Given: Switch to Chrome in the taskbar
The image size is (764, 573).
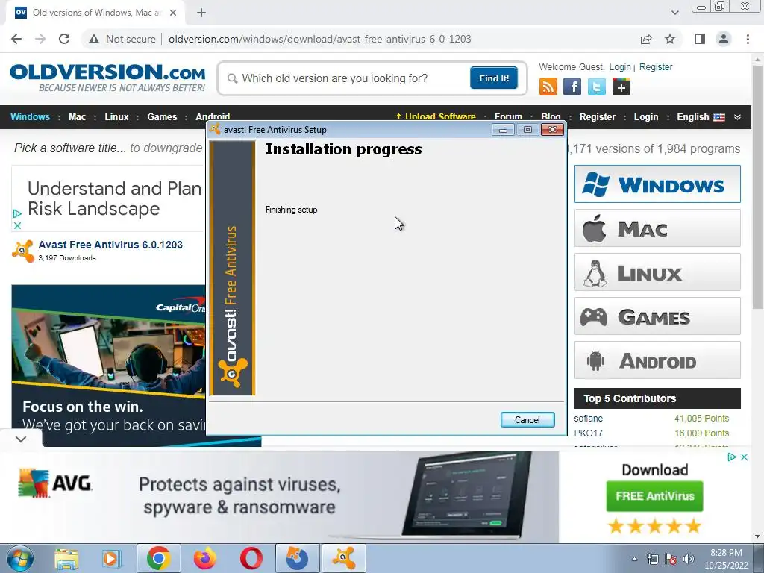Looking at the screenshot, I should coord(158,558).
